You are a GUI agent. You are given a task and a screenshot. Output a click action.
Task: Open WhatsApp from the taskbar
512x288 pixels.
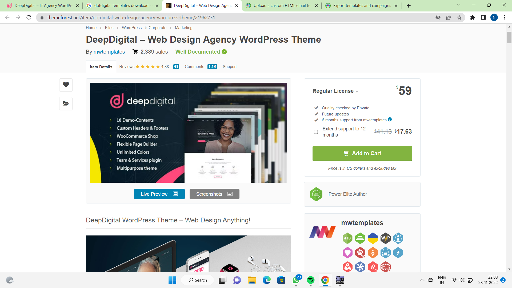pos(296,280)
